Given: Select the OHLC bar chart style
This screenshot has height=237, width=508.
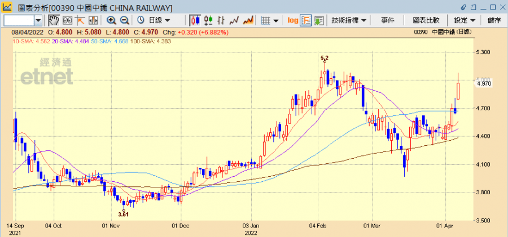Looking at the screenshot, I should coord(221,20).
